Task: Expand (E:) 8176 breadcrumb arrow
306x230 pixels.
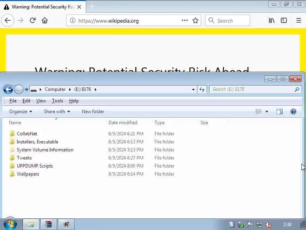Action: pos(96,90)
